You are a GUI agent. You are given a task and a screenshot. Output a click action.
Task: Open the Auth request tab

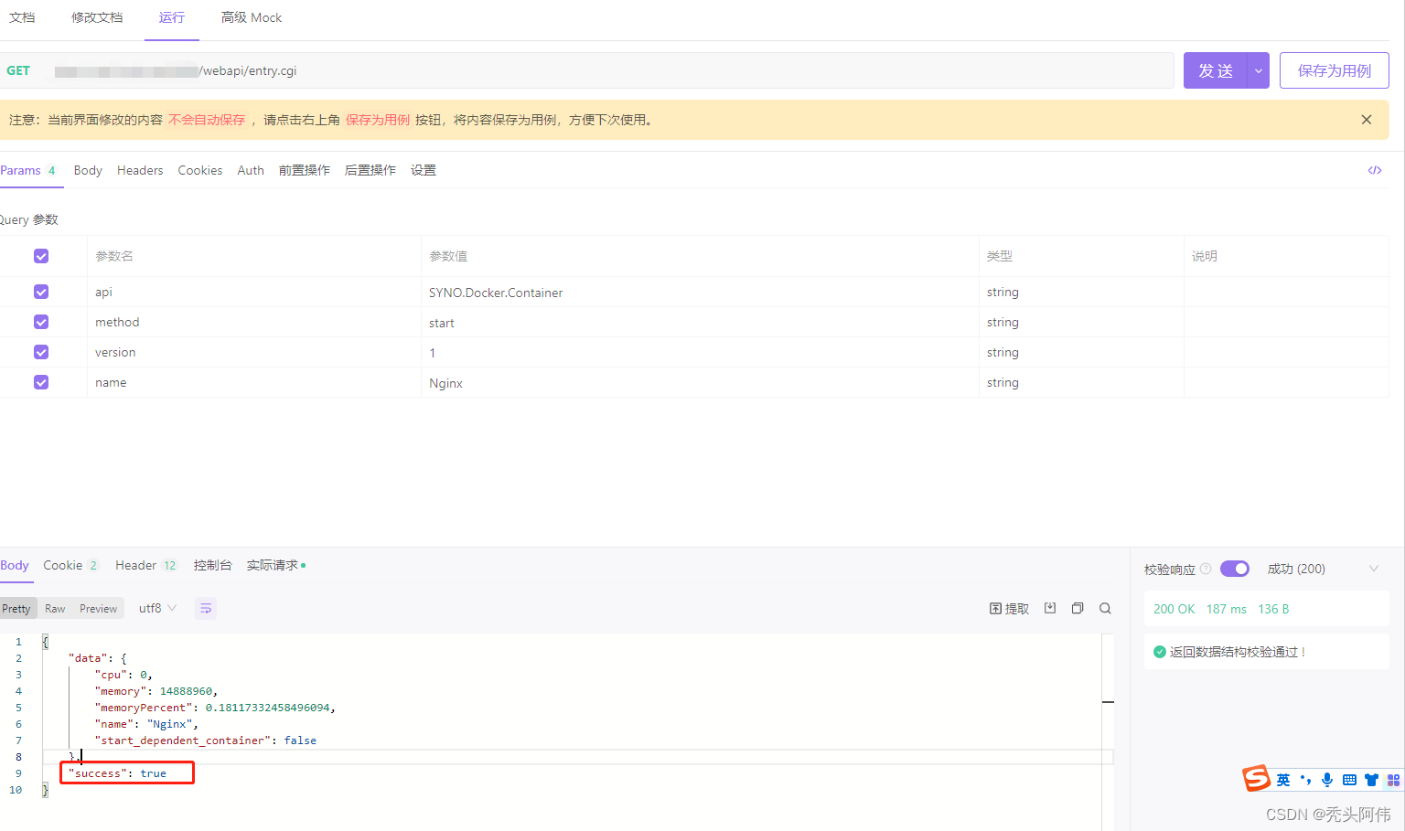[x=251, y=170]
